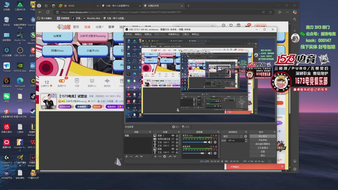Toggle visibility eye of 图像 2 source
This screenshot has width=338, height=190.
pyautogui.click(x=173, y=136)
